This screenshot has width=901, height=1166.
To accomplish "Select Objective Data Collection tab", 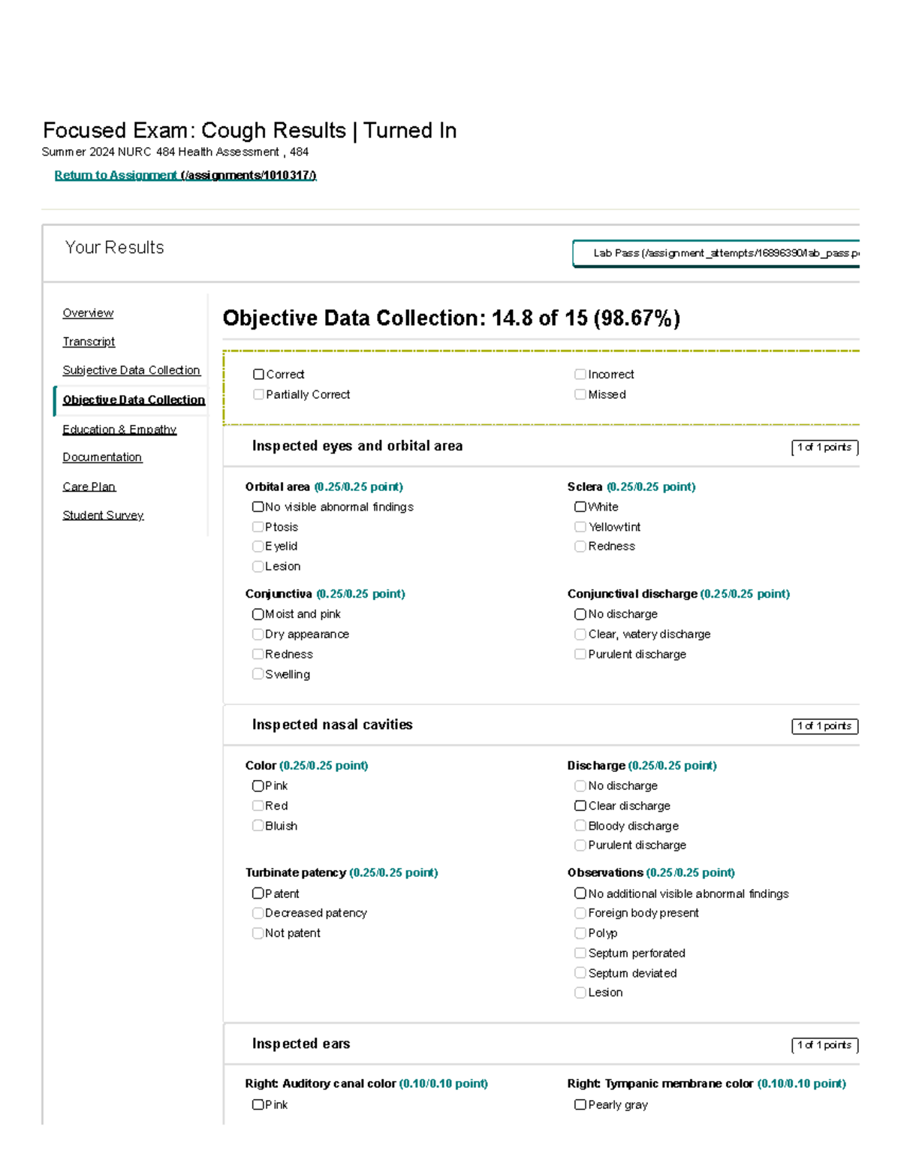I will [134, 399].
